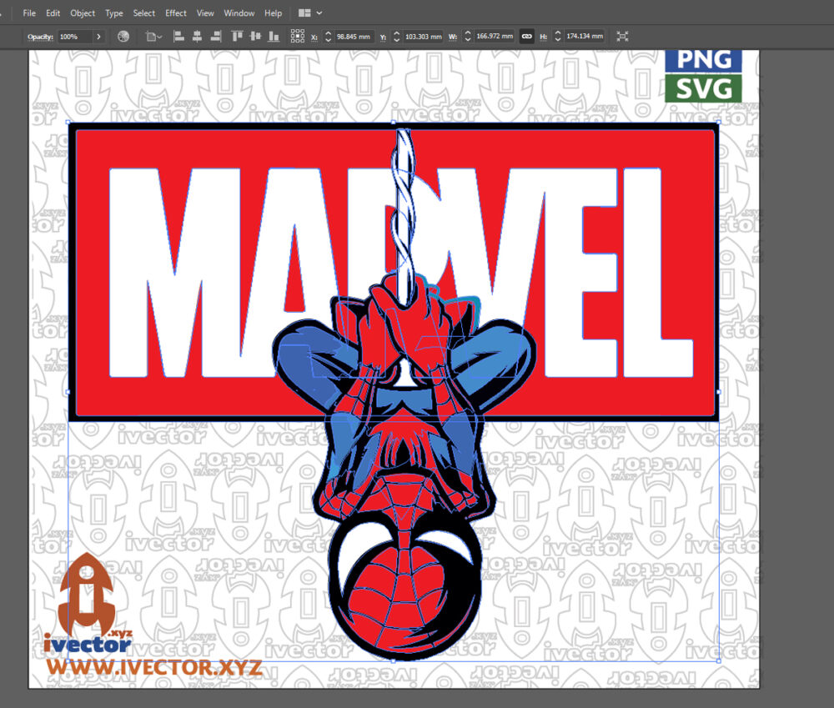The height and width of the screenshot is (708, 834).
Task: Click the top-left selection handle
Action: coord(68,123)
